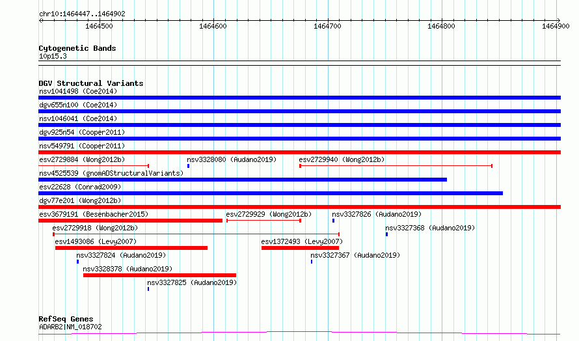The width and height of the screenshot is (579, 341).
Task: Click the magenta ADARB2 gene line
Action: click(x=299, y=333)
